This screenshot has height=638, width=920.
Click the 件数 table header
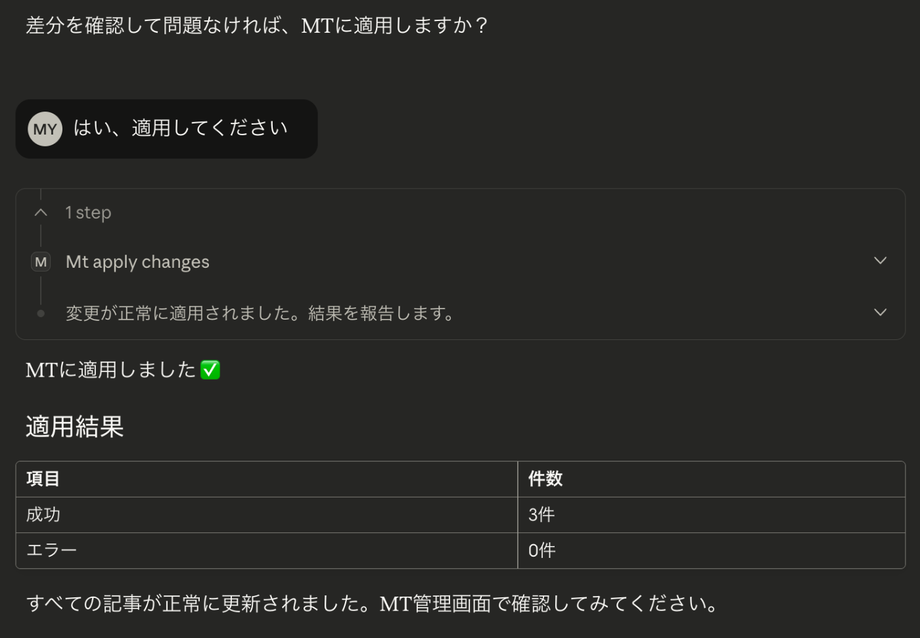pos(545,479)
